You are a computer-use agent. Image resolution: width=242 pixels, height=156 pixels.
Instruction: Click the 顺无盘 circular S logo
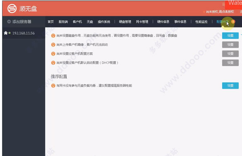pos(12,9)
